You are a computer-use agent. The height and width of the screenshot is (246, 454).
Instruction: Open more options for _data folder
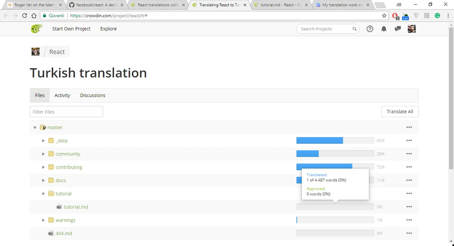tap(409, 141)
